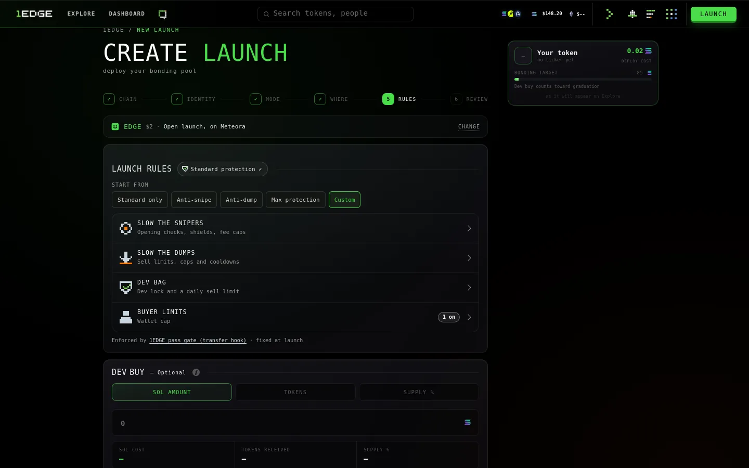This screenshot has width=749, height=468.
Task: Go back to Chain step
Action: [x=120, y=99]
